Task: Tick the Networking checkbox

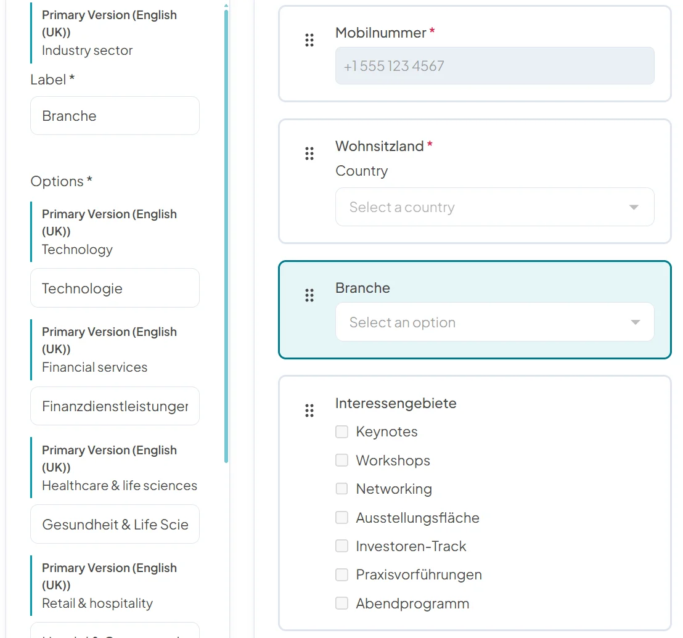Action: tap(341, 489)
